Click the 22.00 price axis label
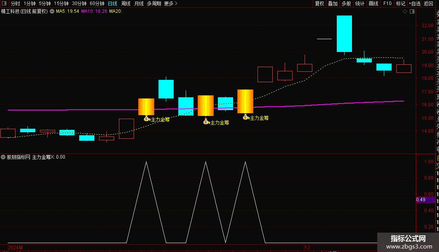The height and width of the screenshot is (252, 439). [427, 26]
